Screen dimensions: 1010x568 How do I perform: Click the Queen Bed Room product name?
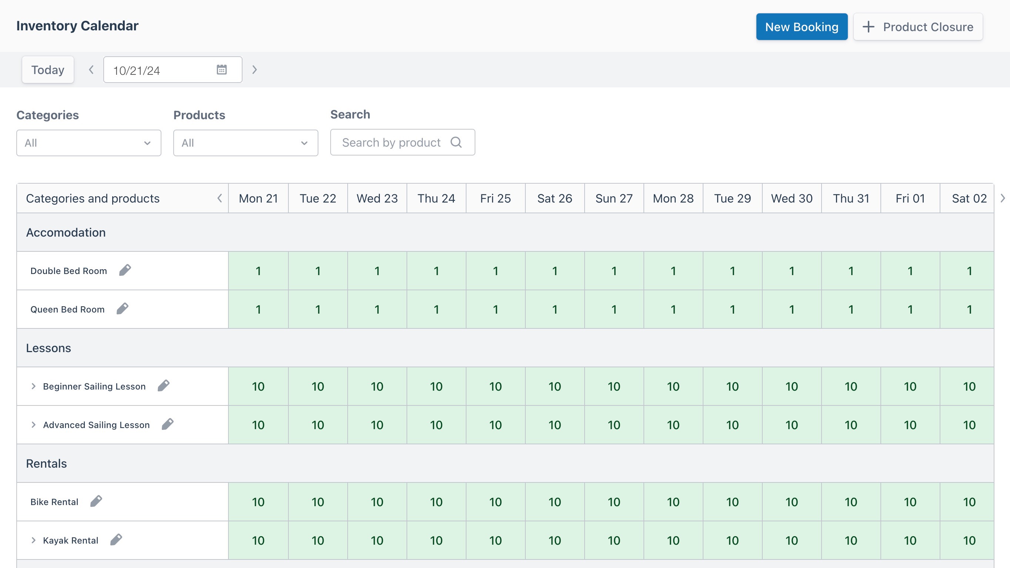67,309
